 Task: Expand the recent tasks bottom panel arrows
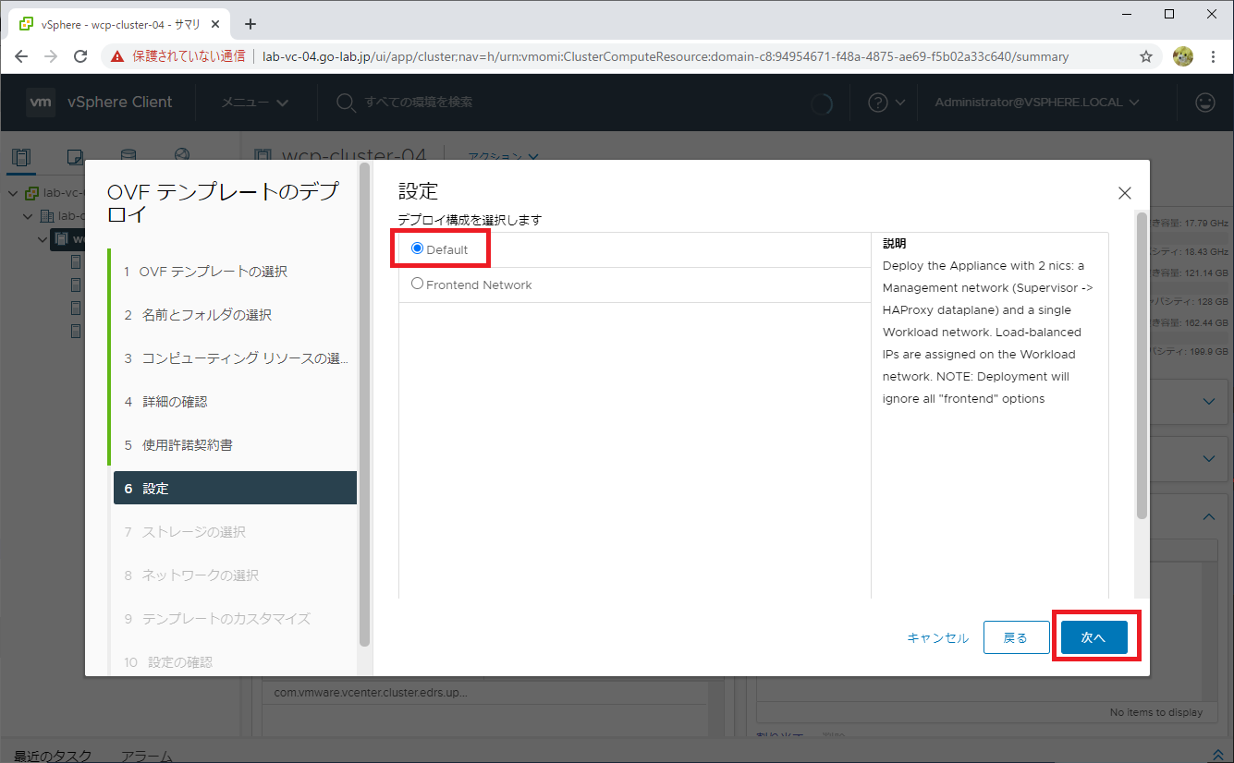(x=1217, y=755)
